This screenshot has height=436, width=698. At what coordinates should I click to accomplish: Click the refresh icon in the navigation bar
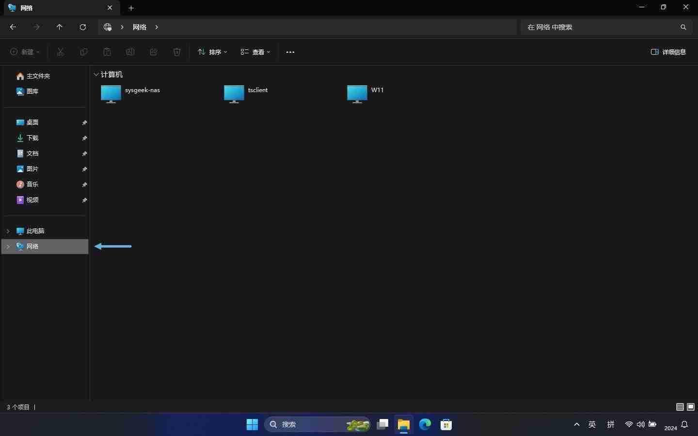(x=82, y=27)
